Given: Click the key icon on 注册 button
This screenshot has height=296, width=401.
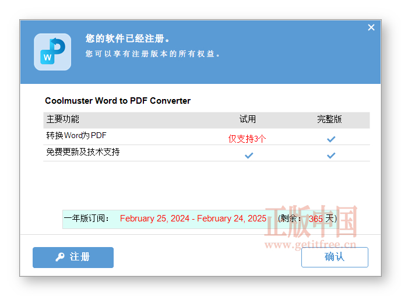Looking at the screenshot, I should tap(60, 257).
